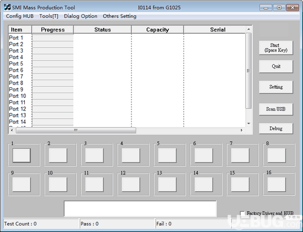The width and height of the screenshot is (303, 232).
Task: Select the Port 12 row
Action: point(127,109)
